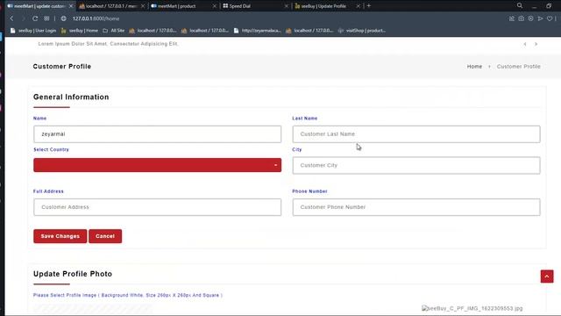Click the Name field containing zeyarmal
Screen dimensions: 561x316
click(158, 134)
